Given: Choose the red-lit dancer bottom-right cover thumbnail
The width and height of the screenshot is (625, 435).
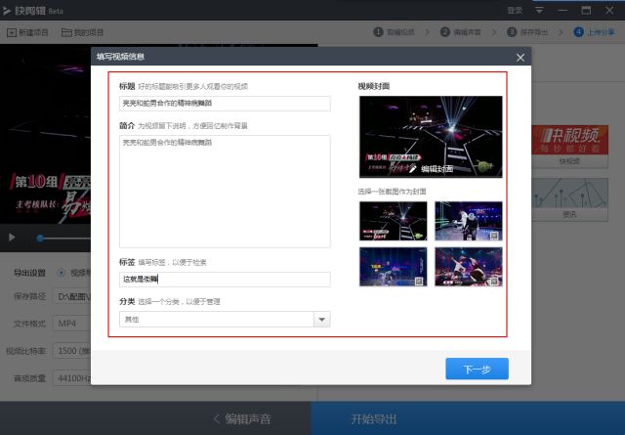Looking at the screenshot, I should (x=469, y=267).
